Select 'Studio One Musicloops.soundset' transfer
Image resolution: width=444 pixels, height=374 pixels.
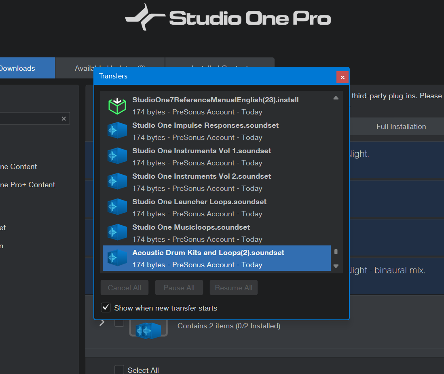click(217, 233)
